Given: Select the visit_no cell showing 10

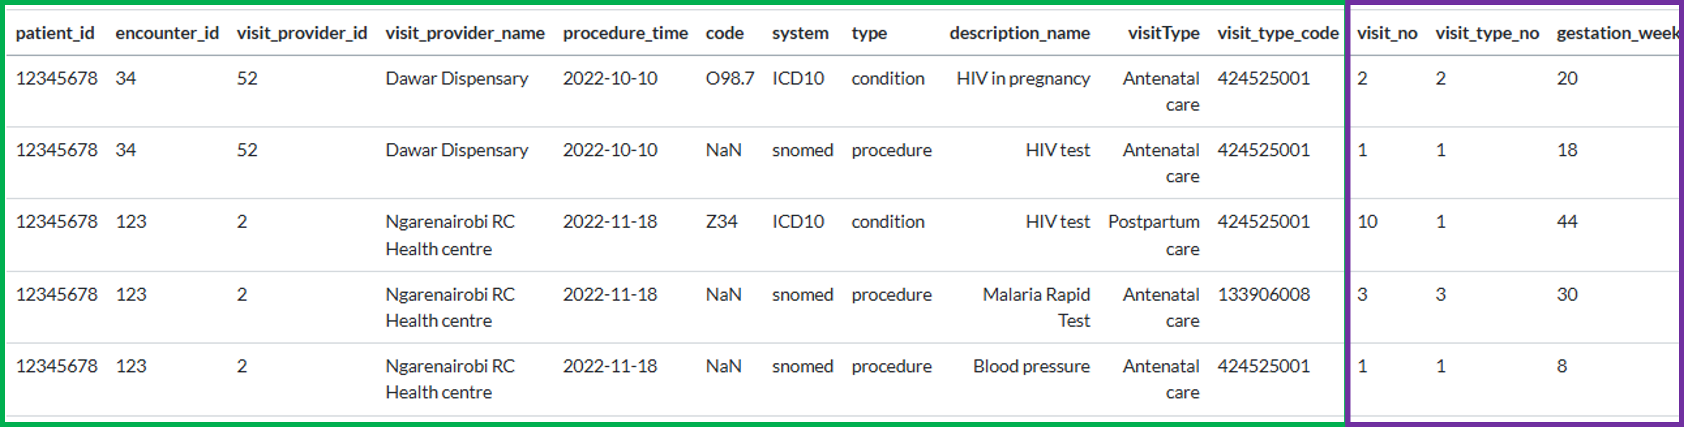Looking at the screenshot, I should point(1367,222).
